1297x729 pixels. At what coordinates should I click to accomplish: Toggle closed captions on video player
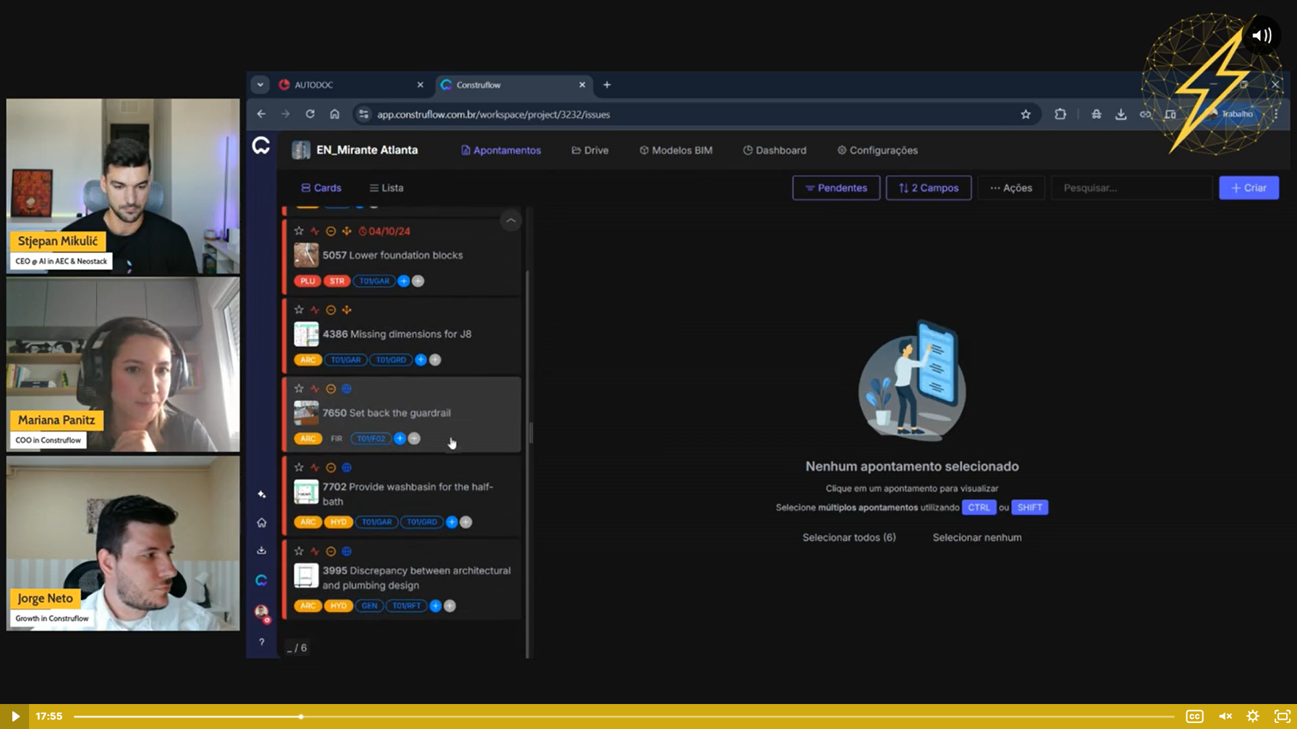[1194, 716]
